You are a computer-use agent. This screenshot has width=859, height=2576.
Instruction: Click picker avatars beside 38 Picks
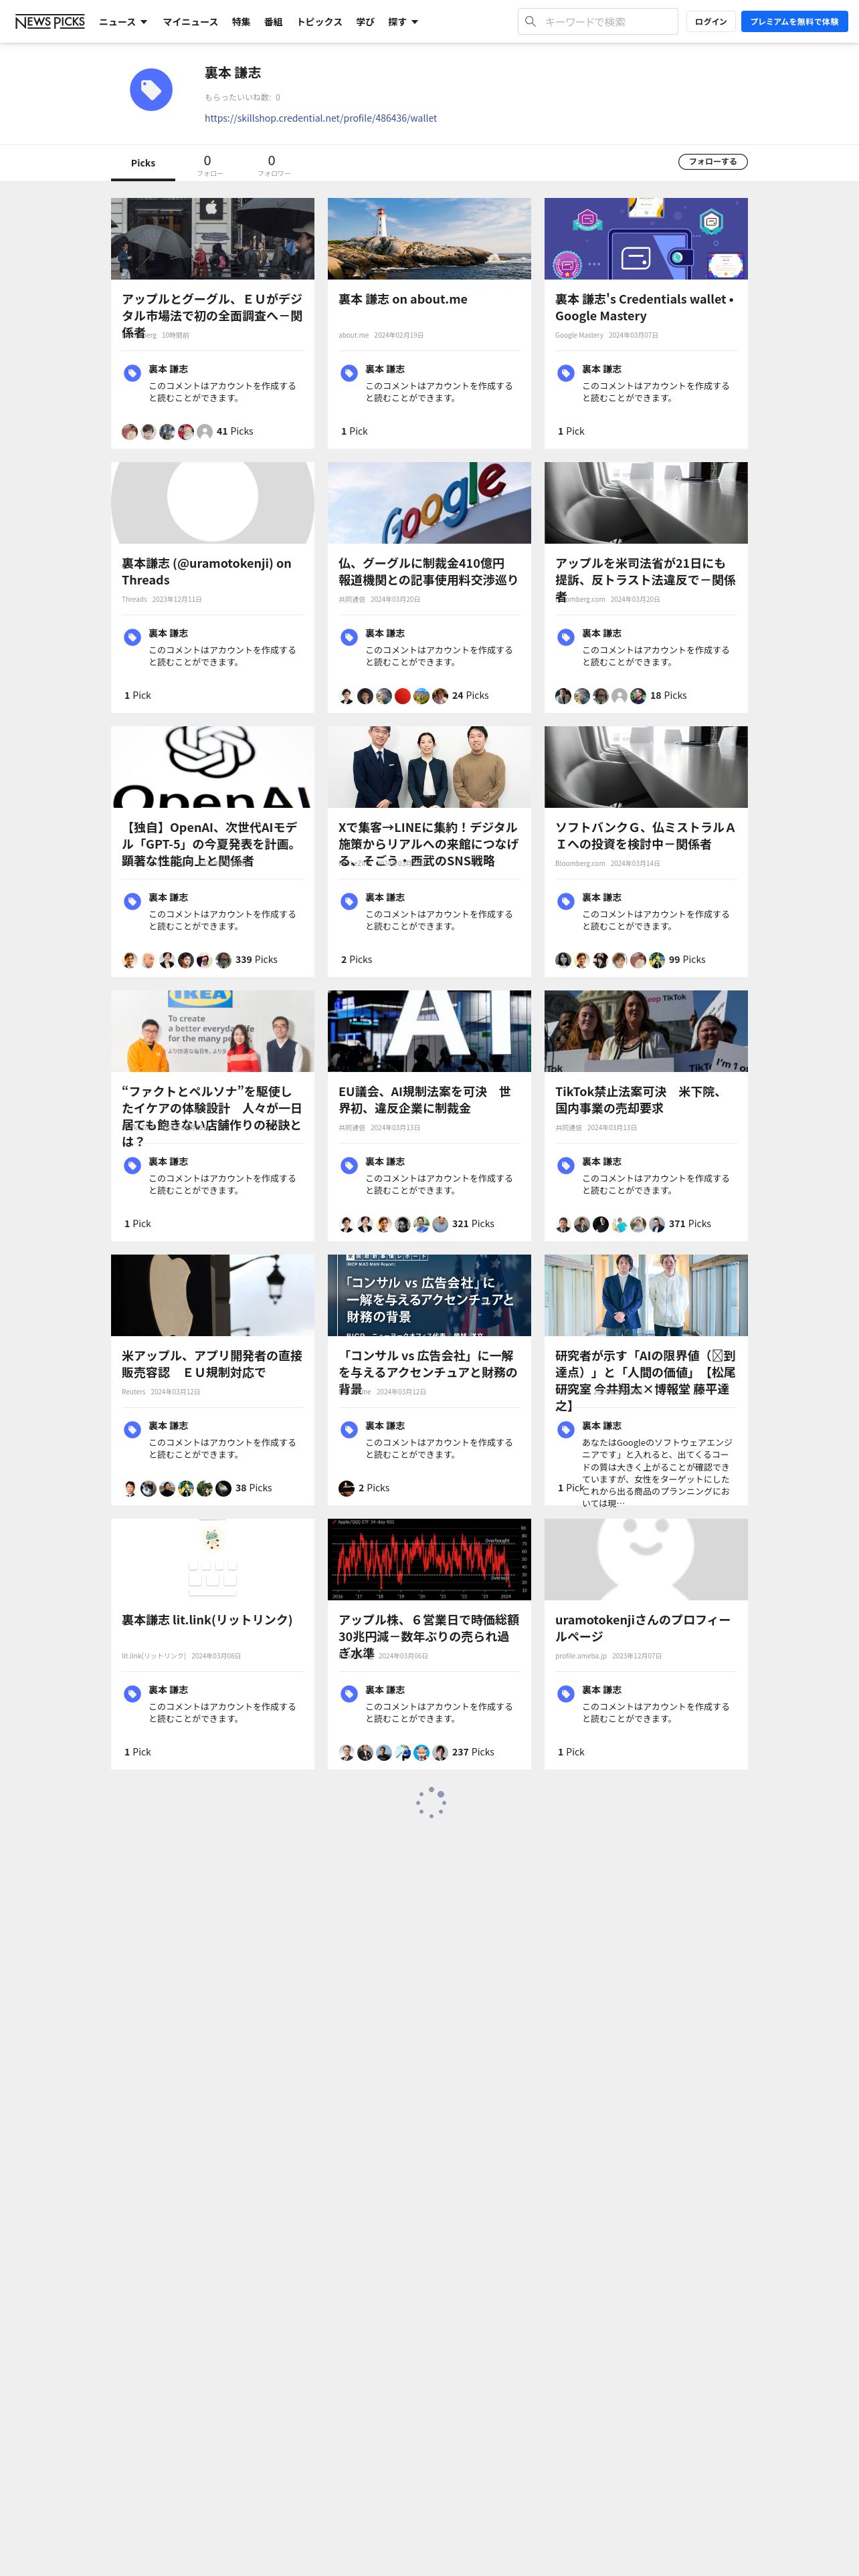[176, 1488]
